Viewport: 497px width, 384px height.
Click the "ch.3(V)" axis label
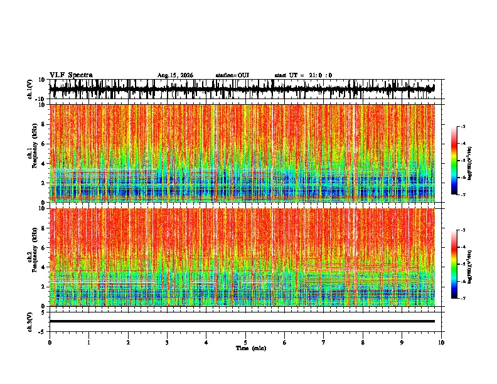[30, 322]
